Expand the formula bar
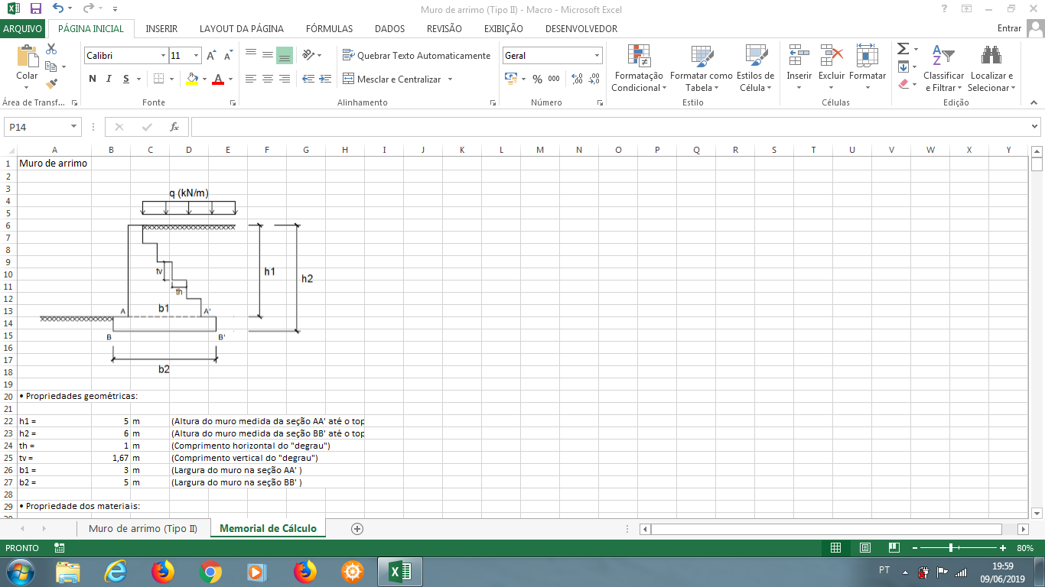This screenshot has height=587, width=1045. coord(1035,127)
